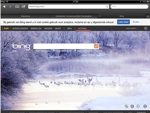
Task: Expand background image to fullscreen
Action: pos(126,106)
